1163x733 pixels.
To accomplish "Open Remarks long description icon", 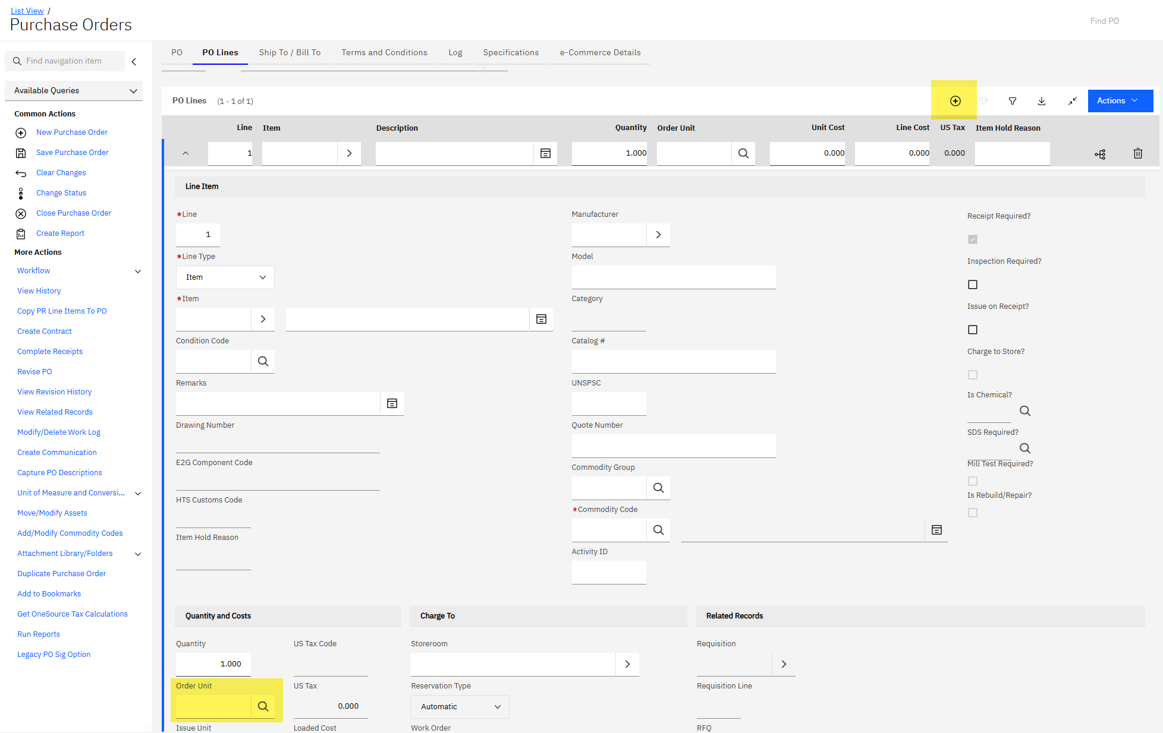I will (x=392, y=403).
